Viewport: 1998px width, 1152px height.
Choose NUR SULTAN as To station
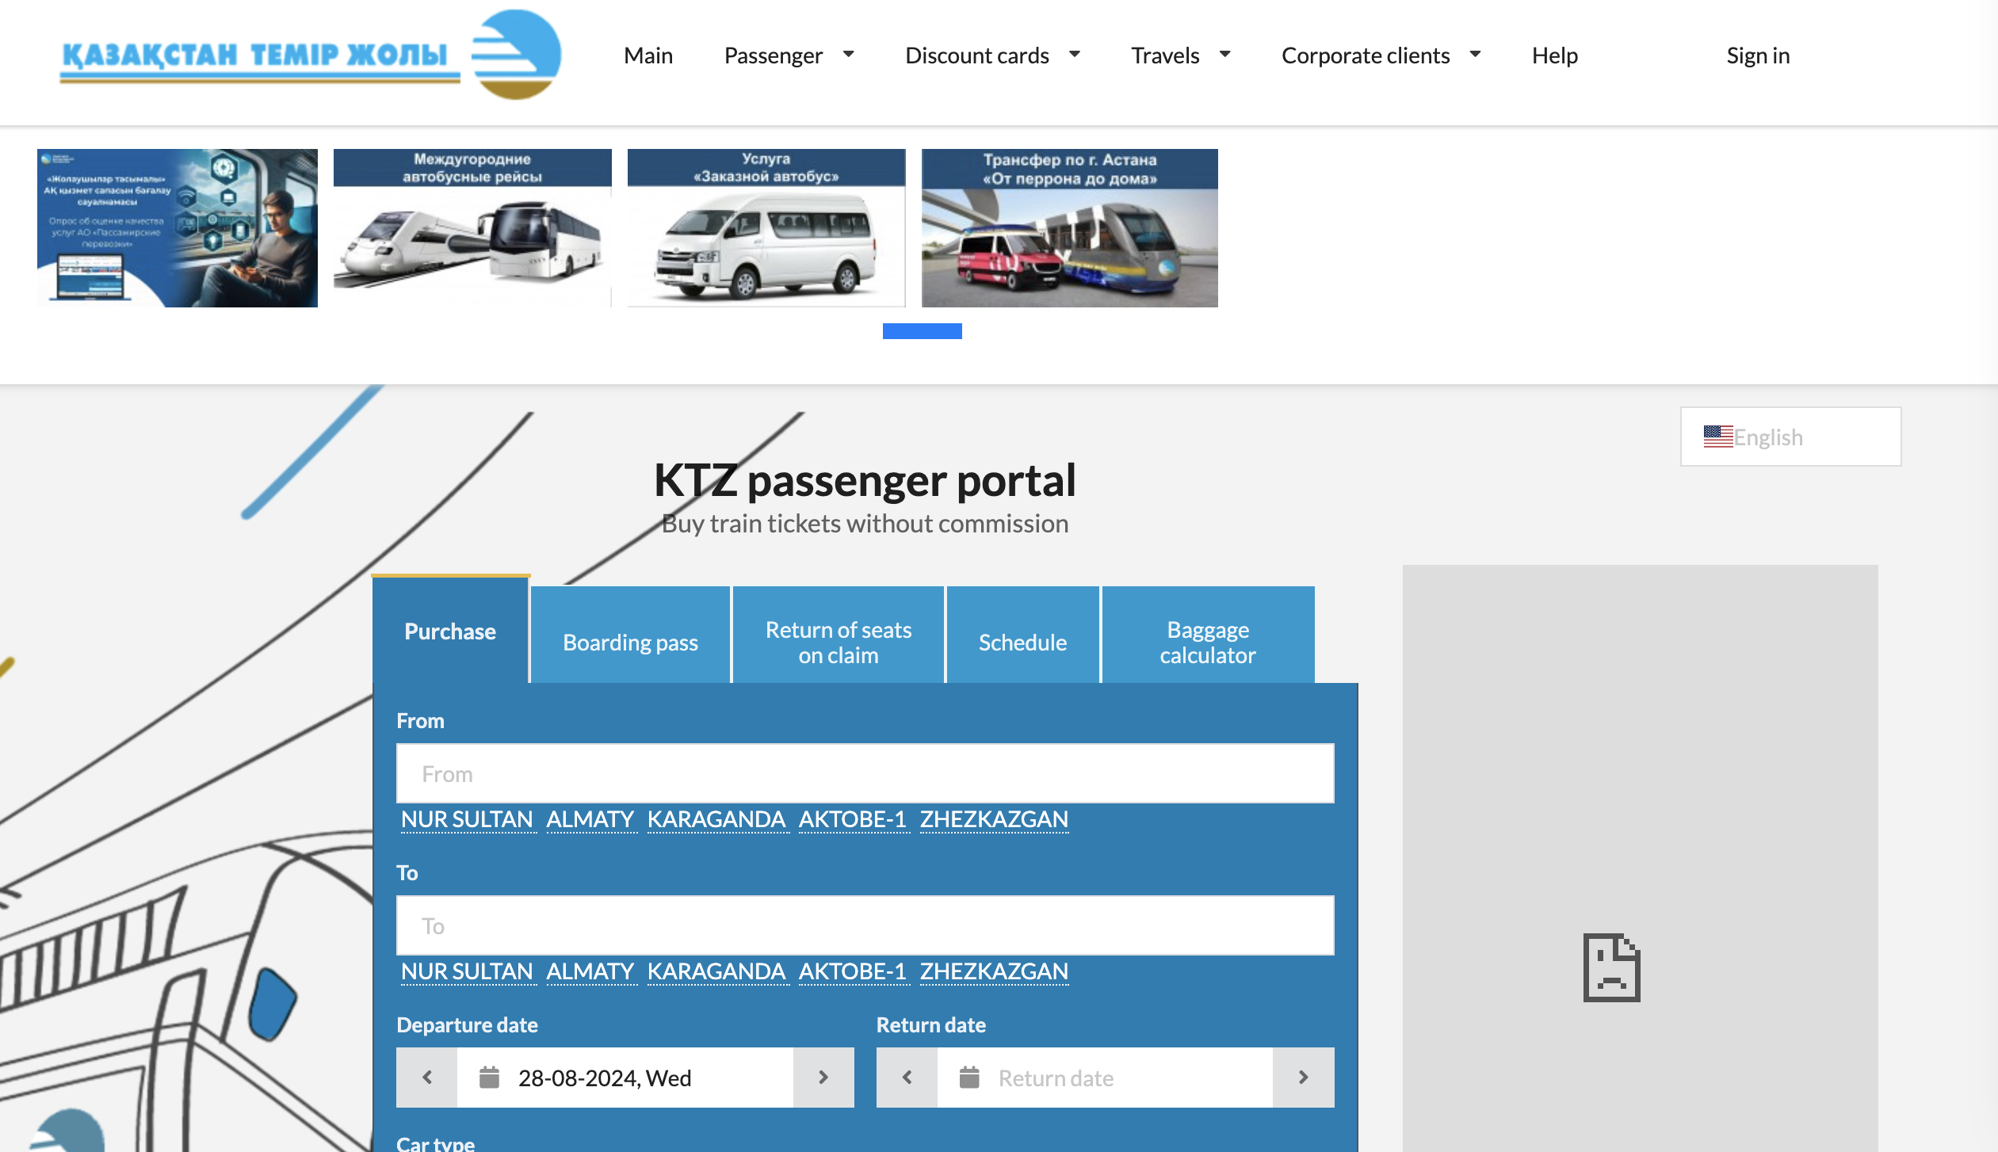click(x=467, y=971)
